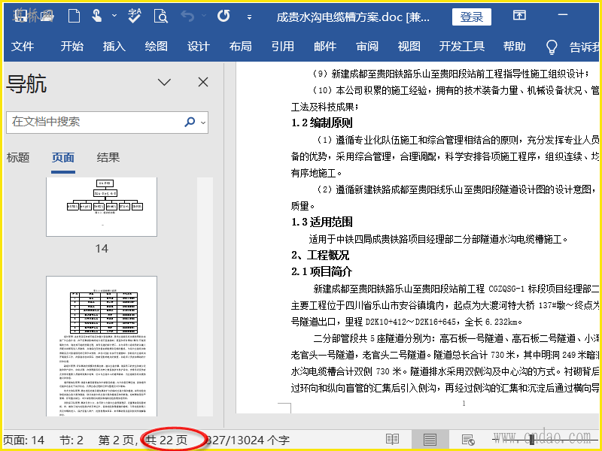Switch to the 视图 ribbon tab
The height and width of the screenshot is (451, 602).
point(409,47)
